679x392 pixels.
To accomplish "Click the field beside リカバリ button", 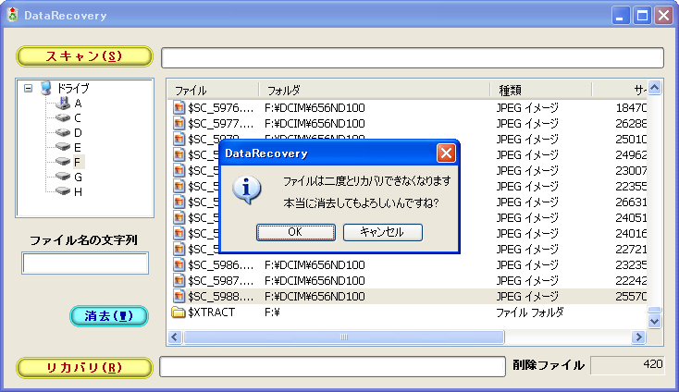I will (x=333, y=367).
